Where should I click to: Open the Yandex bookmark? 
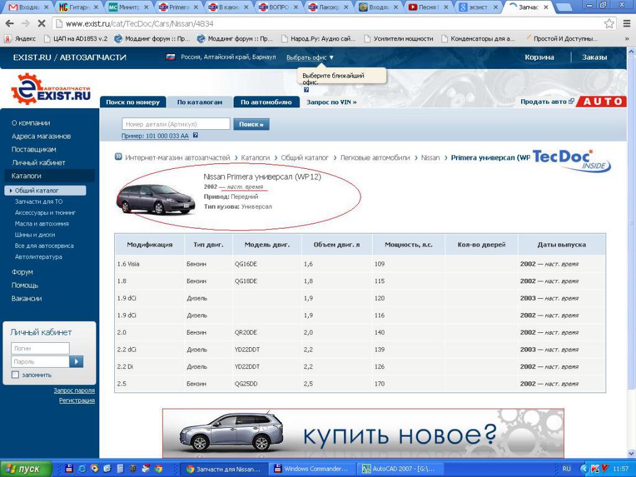point(20,39)
